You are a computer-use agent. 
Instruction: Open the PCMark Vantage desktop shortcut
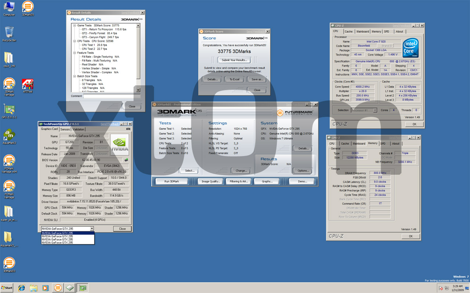point(9,189)
